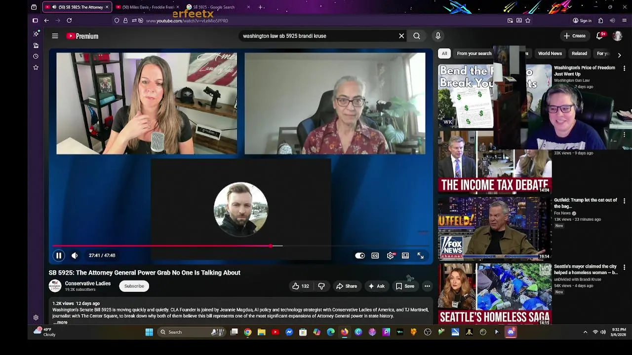
Task: Select the World News chip
Action: click(x=550, y=53)
